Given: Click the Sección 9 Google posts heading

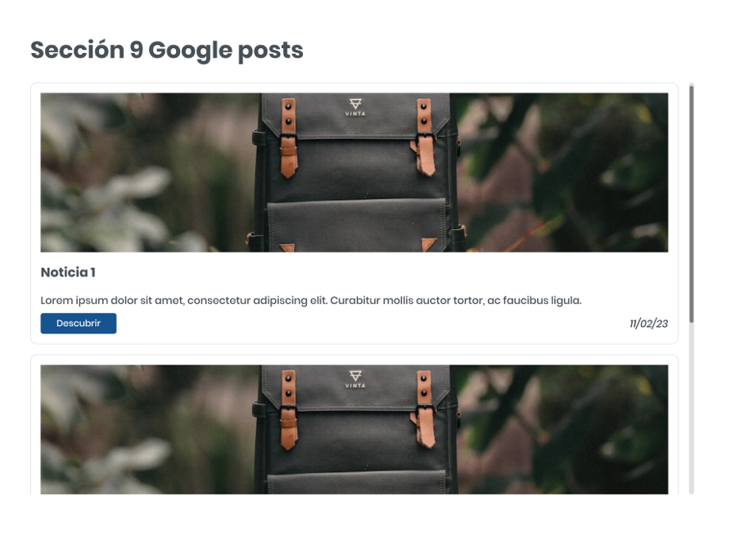Looking at the screenshot, I should 167,50.
